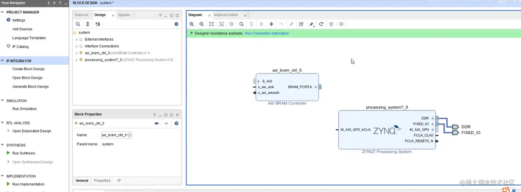The height and width of the screenshot is (192, 521).
Task: Go to previous object in Block Properties
Action: (156, 123)
